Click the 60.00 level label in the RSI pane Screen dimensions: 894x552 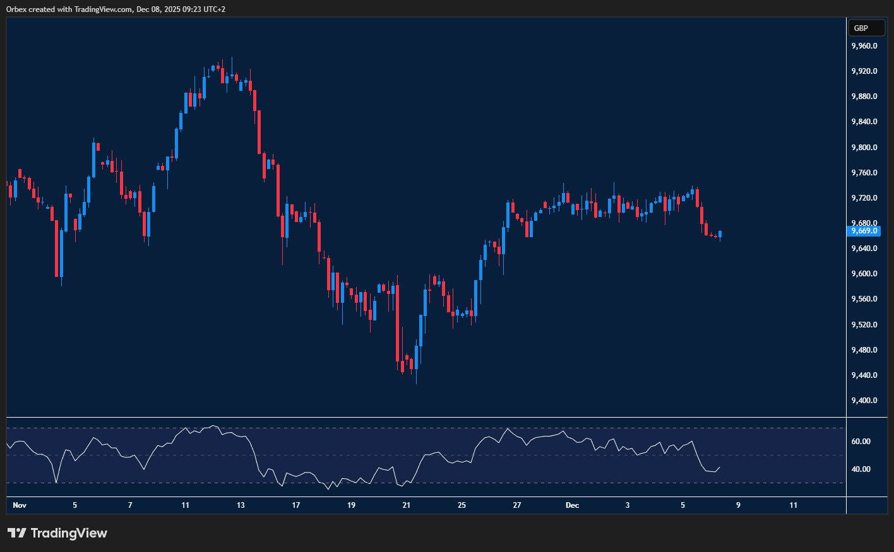[862, 442]
